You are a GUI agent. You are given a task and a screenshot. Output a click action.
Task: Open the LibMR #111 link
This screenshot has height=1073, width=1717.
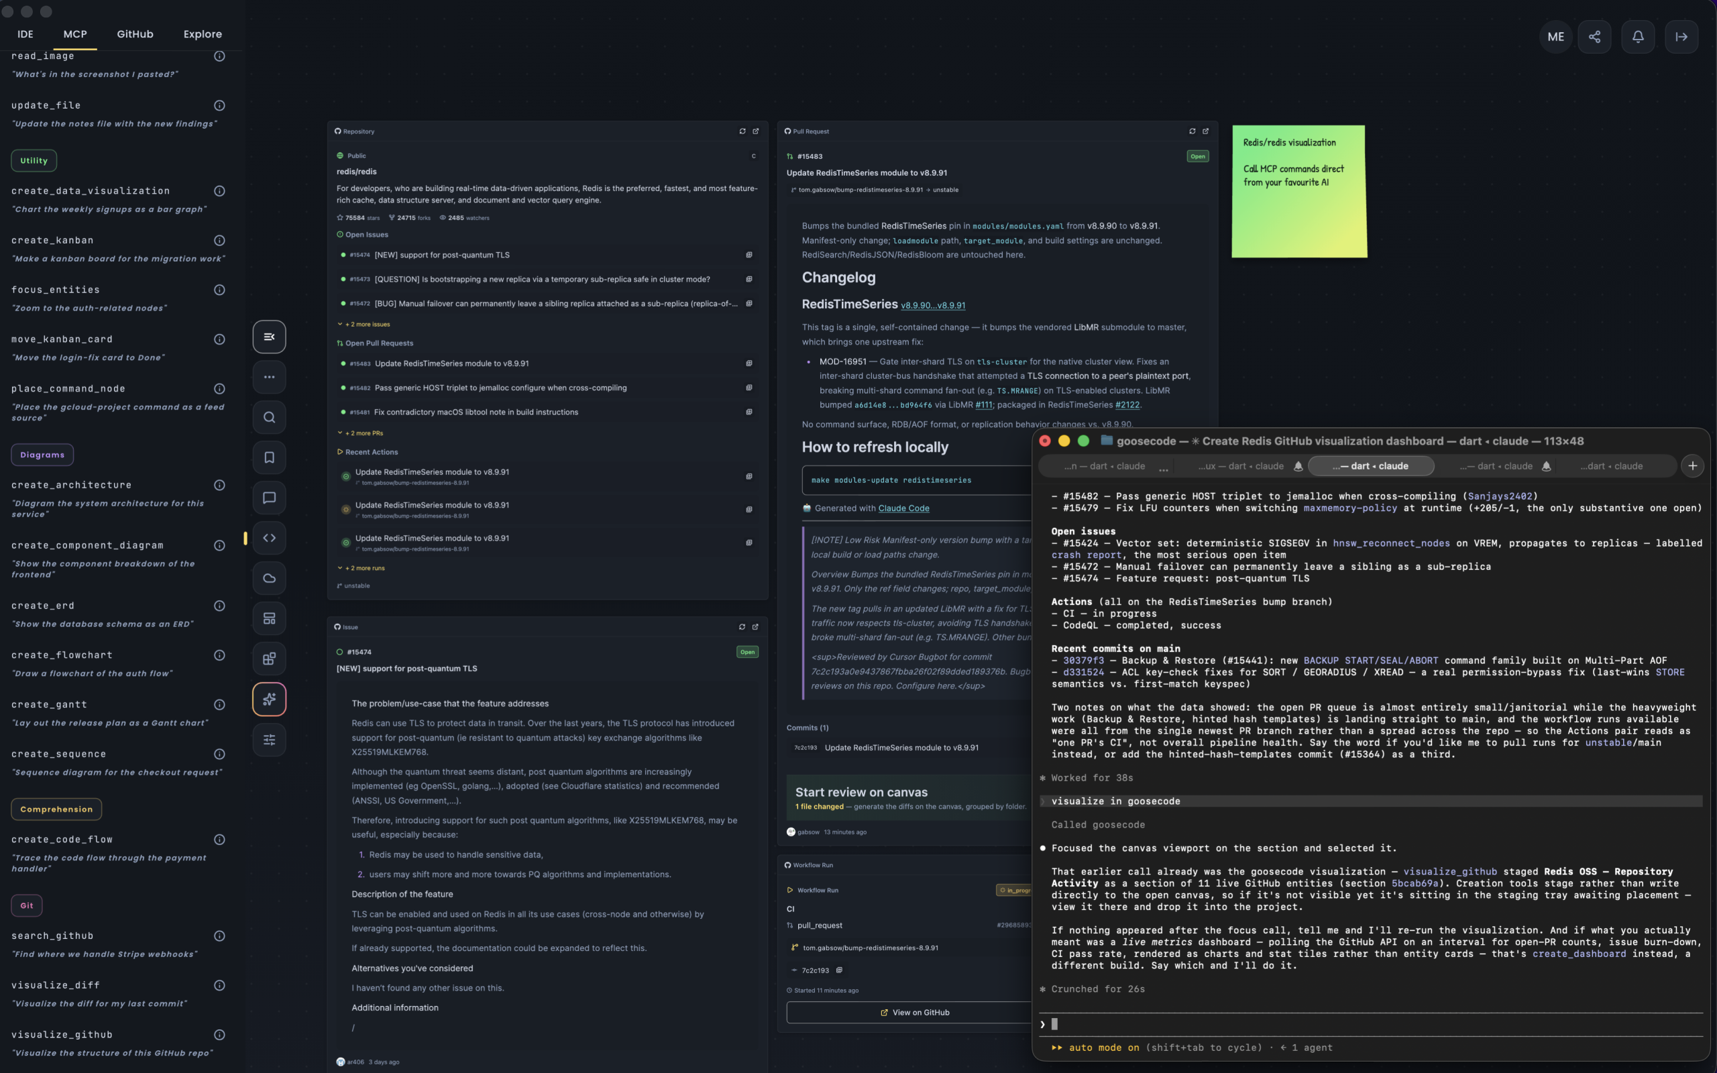pos(983,404)
